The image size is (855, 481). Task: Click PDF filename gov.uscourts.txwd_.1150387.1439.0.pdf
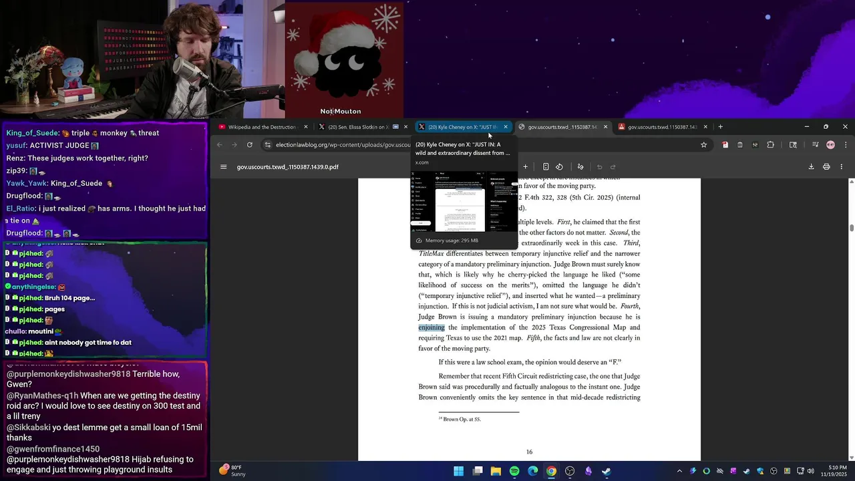tap(287, 167)
